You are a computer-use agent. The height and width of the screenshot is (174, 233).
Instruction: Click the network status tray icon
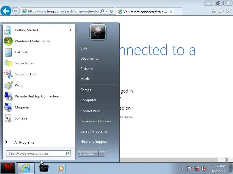click(197, 169)
